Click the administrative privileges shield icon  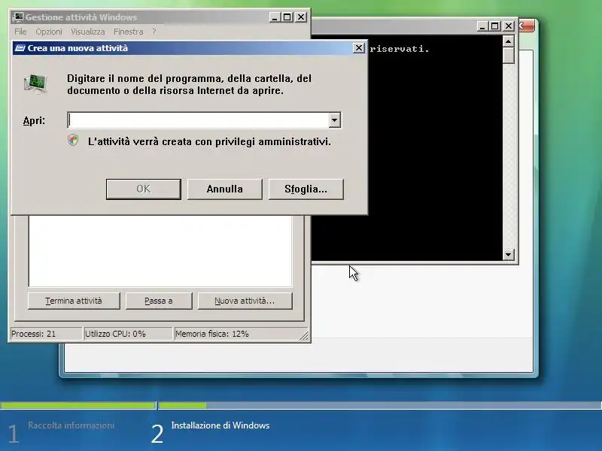click(x=73, y=141)
